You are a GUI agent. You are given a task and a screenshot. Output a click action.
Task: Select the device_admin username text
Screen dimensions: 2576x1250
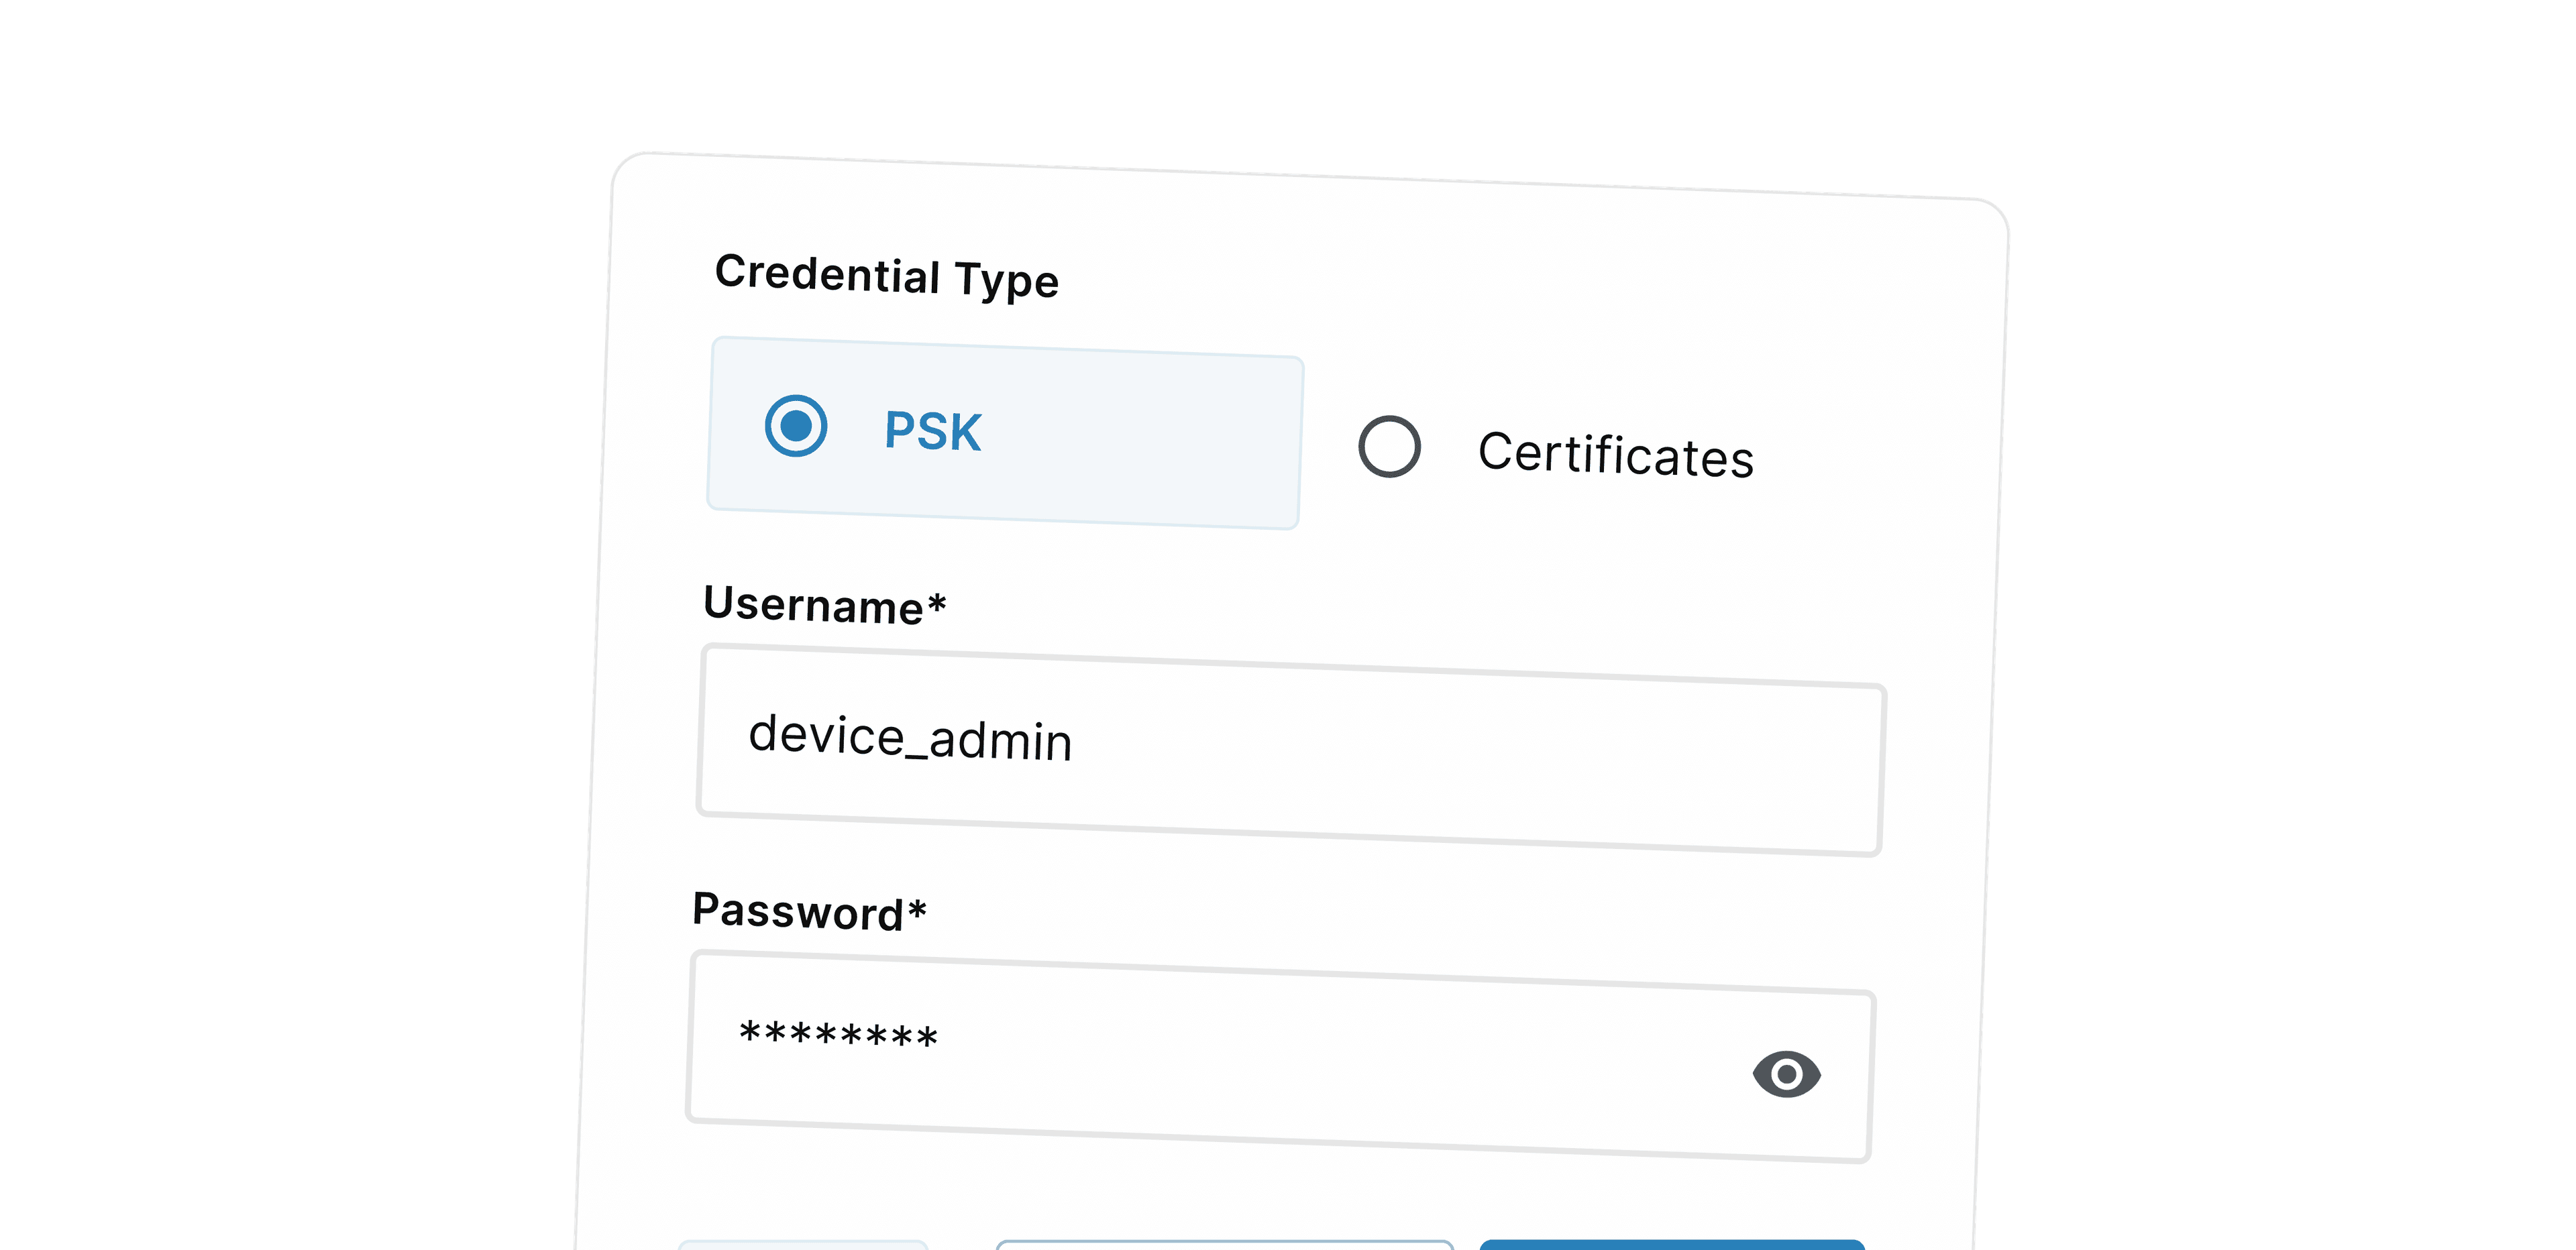(912, 740)
